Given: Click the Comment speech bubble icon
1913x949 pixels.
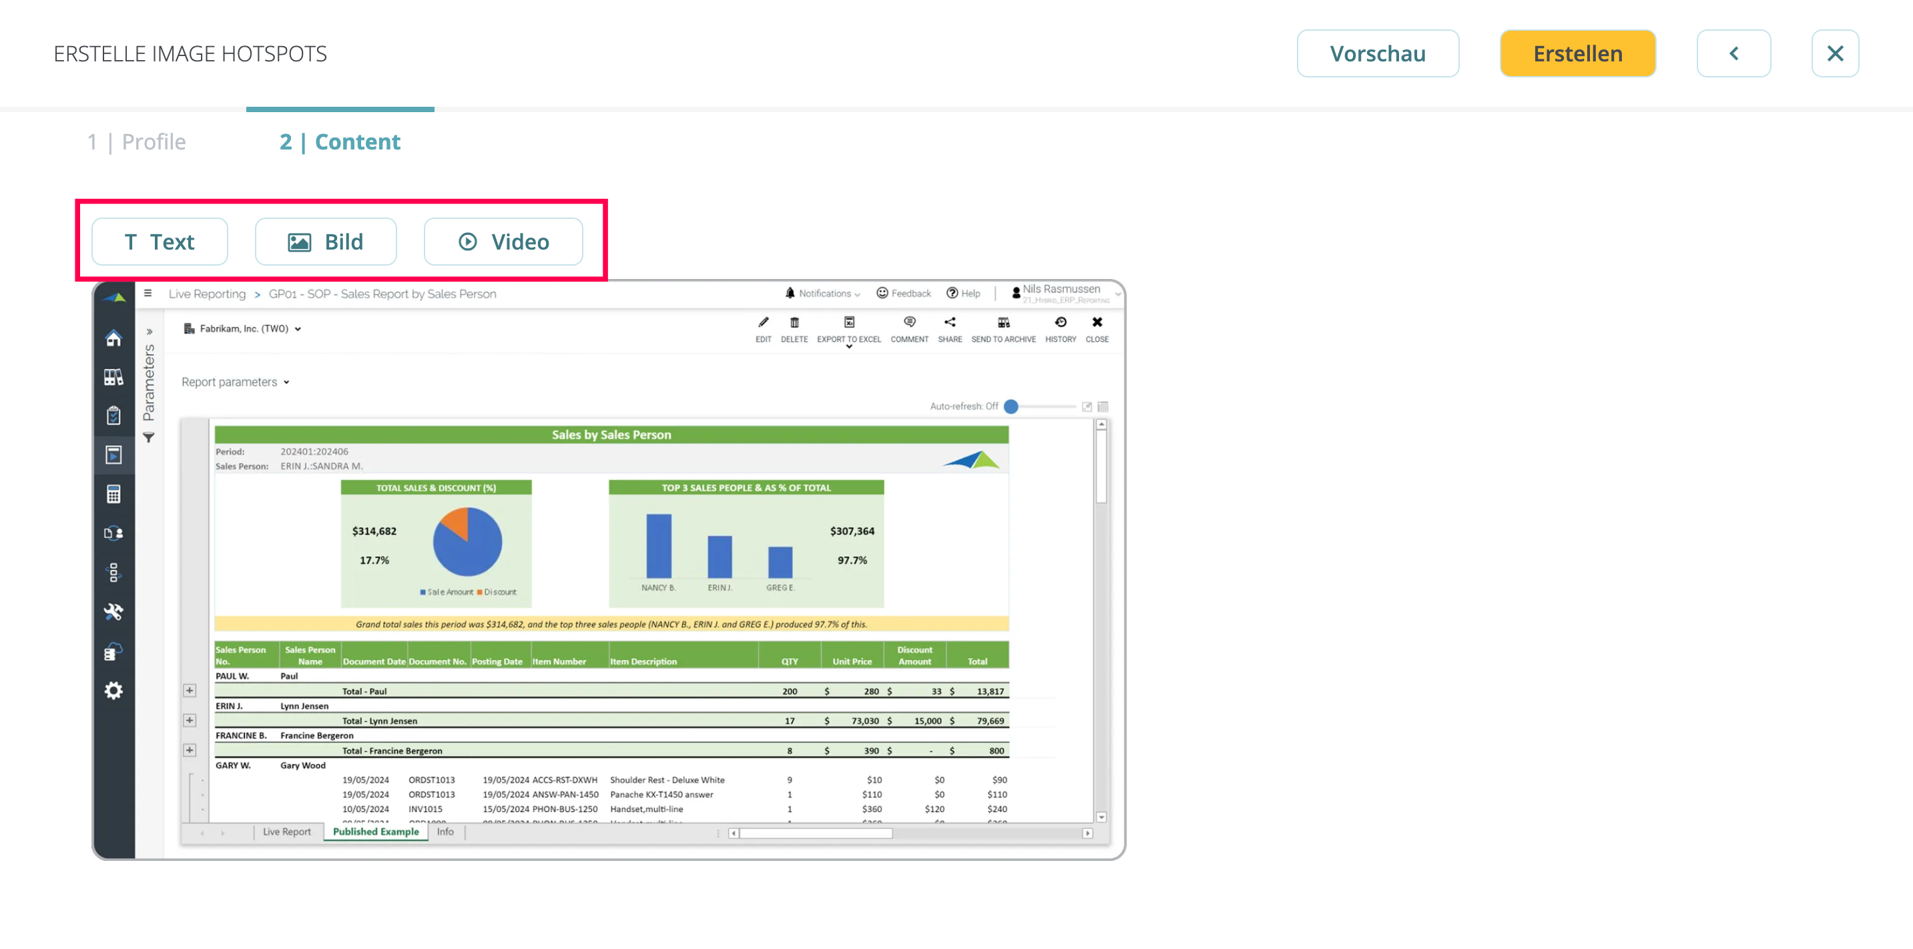Looking at the screenshot, I should tap(909, 322).
